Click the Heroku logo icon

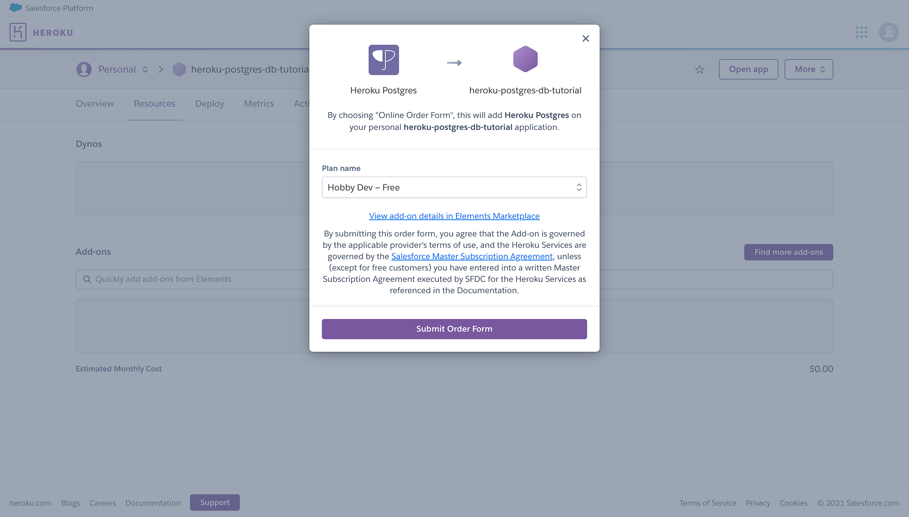[x=18, y=33]
